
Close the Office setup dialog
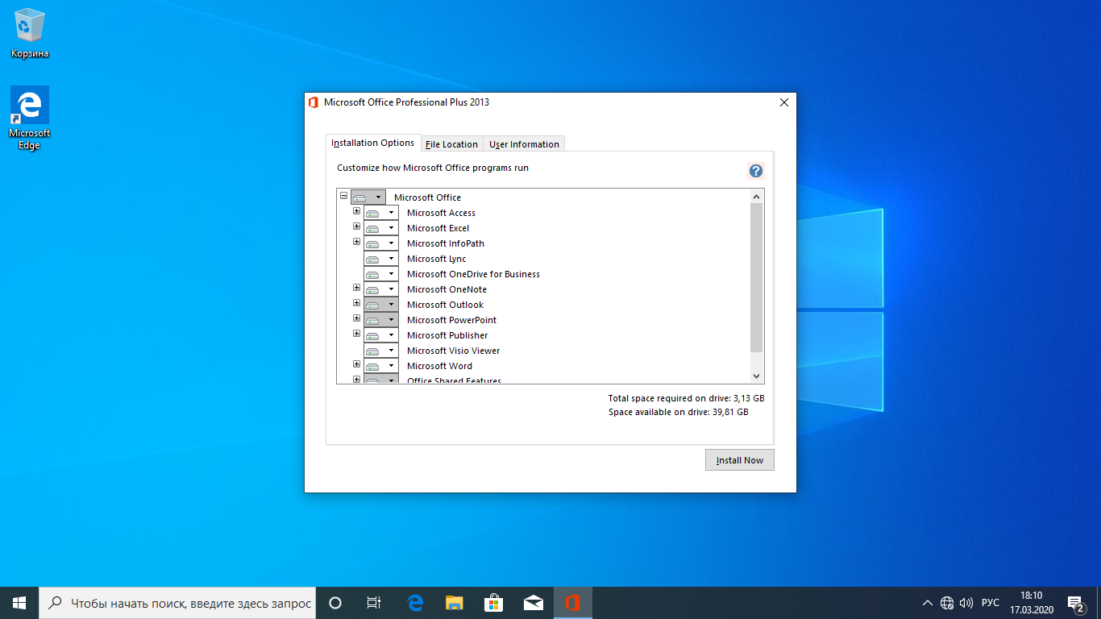click(784, 102)
